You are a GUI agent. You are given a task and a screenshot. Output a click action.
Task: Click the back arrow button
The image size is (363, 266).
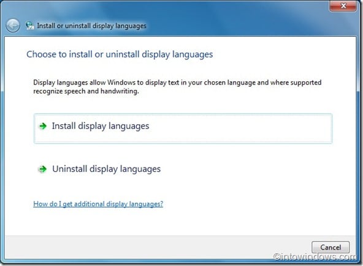click(13, 26)
